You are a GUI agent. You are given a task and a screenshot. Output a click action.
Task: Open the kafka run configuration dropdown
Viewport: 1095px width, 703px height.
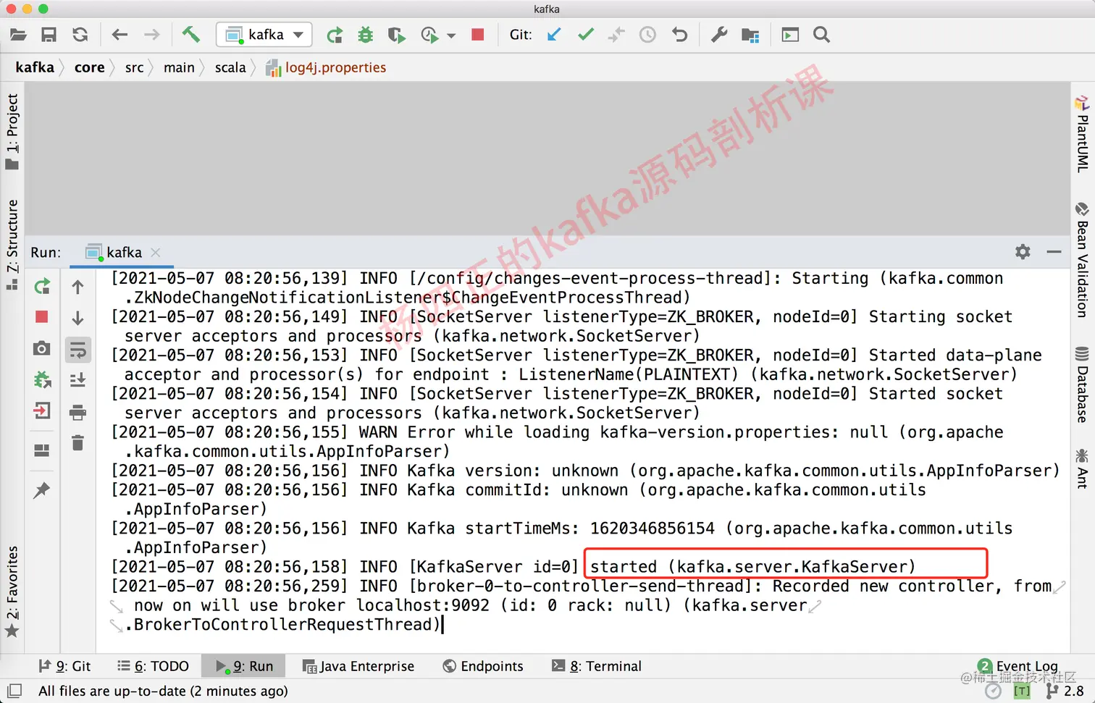point(264,35)
